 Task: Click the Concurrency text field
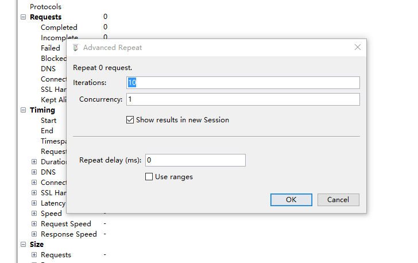(243, 99)
